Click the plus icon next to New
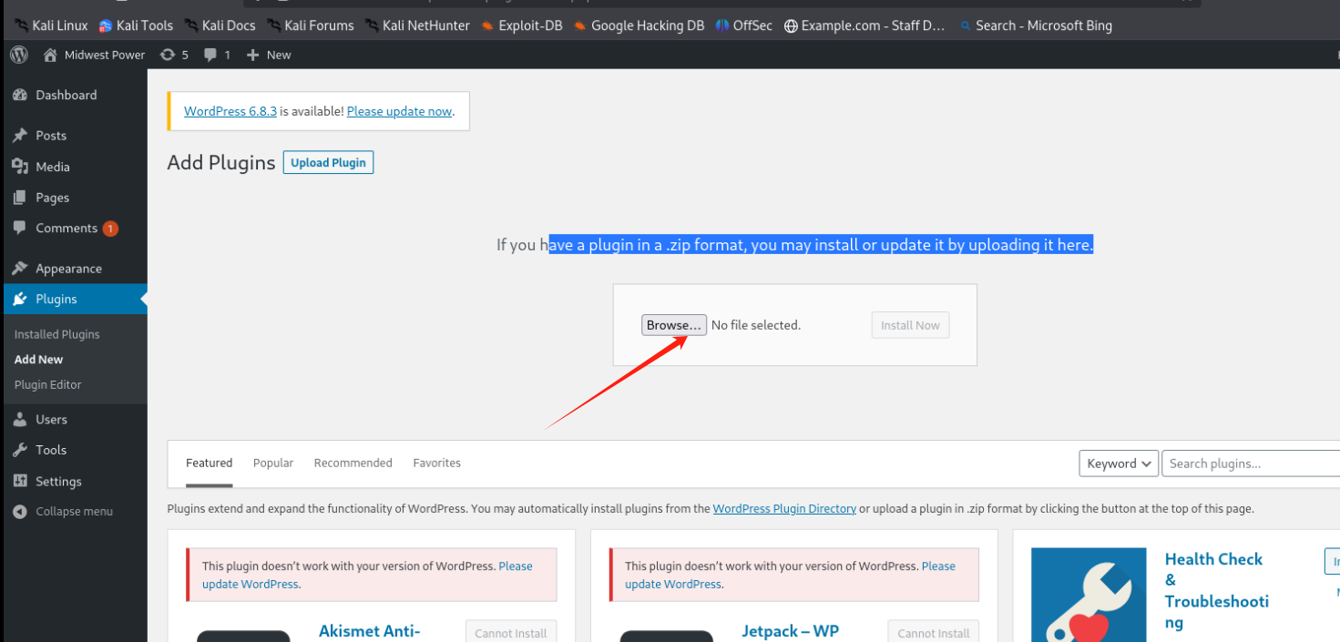Viewport: 1340px width, 642px height. tap(253, 55)
